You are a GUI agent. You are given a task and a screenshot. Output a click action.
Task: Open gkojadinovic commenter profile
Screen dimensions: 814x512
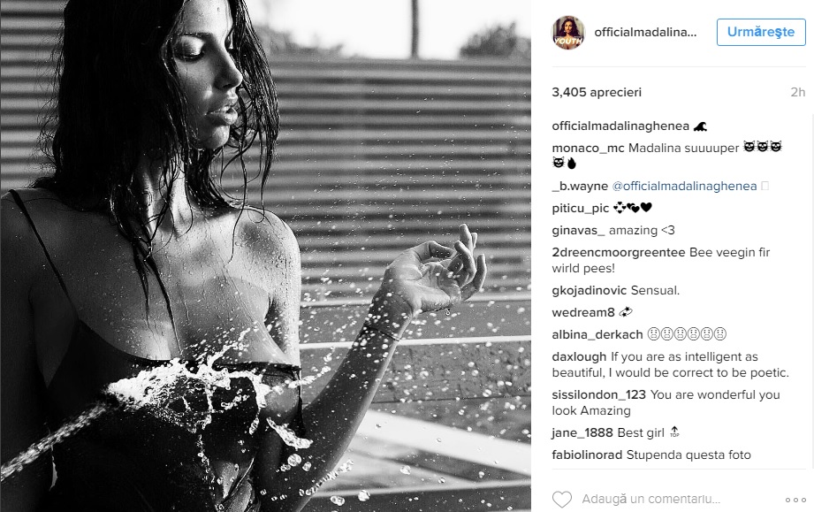point(590,290)
